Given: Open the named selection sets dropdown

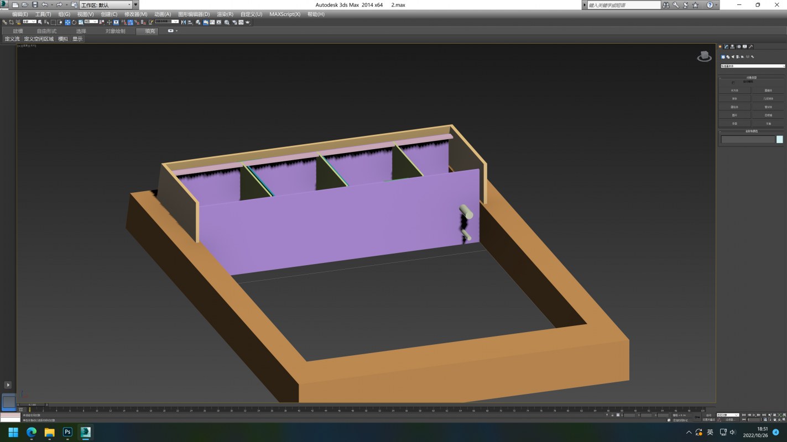Looking at the screenshot, I should pyautogui.click(x=166, y=22).
